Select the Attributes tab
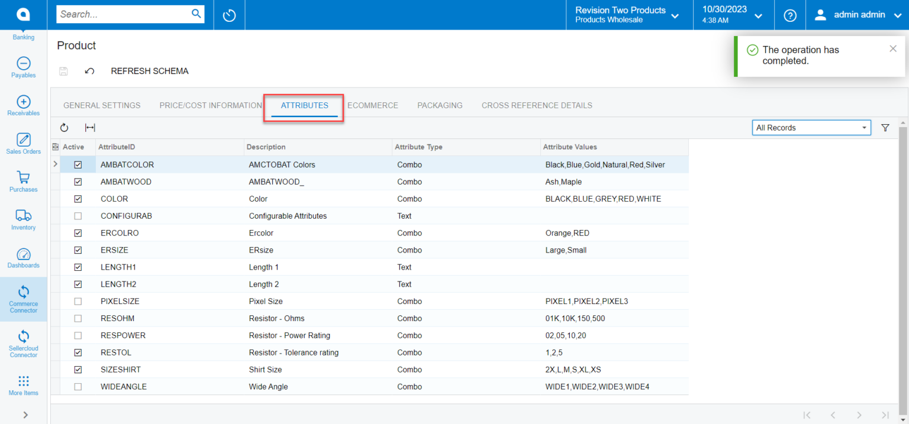 tap(304, 105)
